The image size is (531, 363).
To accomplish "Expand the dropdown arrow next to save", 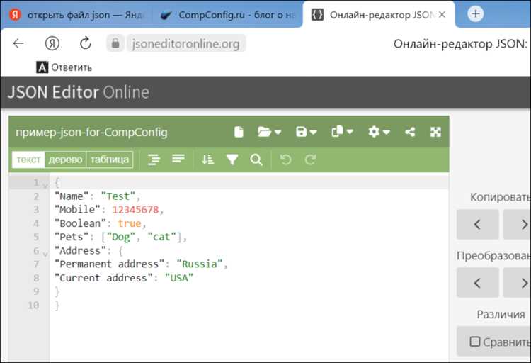I will (313, 132).
